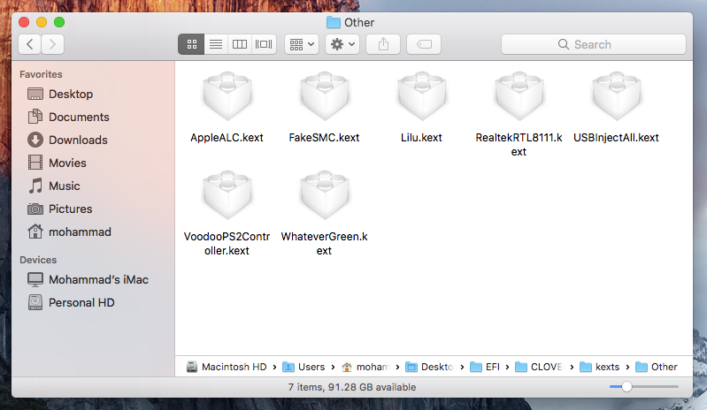
Task: Click the Edit Tags toolbar button
Action: pos(424,44)
